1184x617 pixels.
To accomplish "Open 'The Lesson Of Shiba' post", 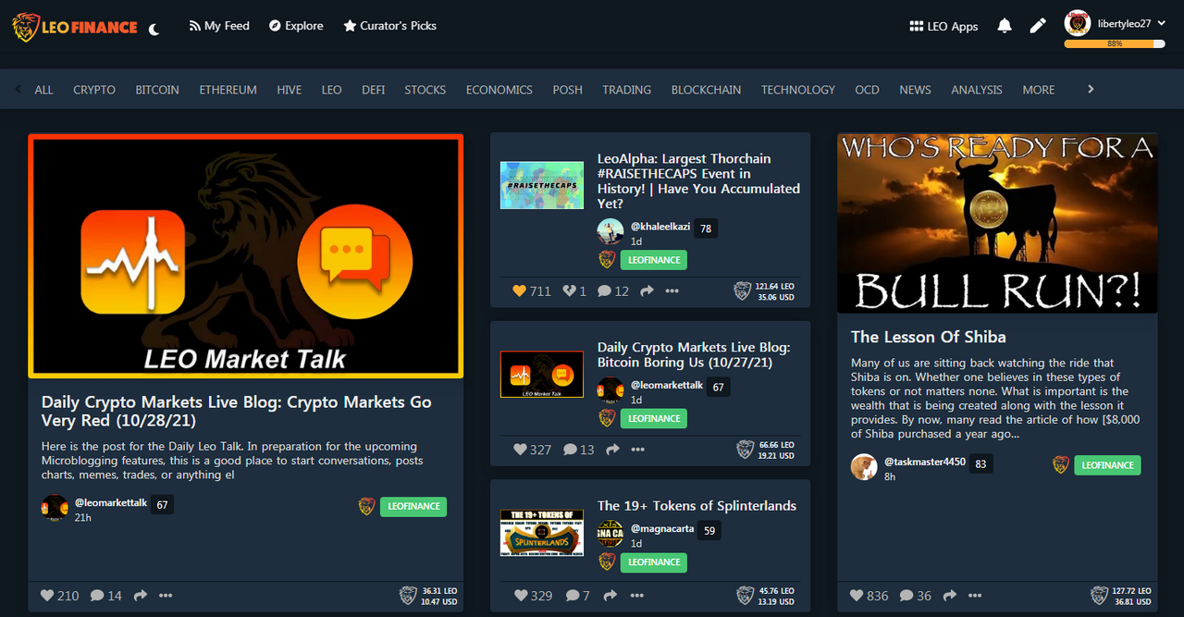I will tap(929, 337).
